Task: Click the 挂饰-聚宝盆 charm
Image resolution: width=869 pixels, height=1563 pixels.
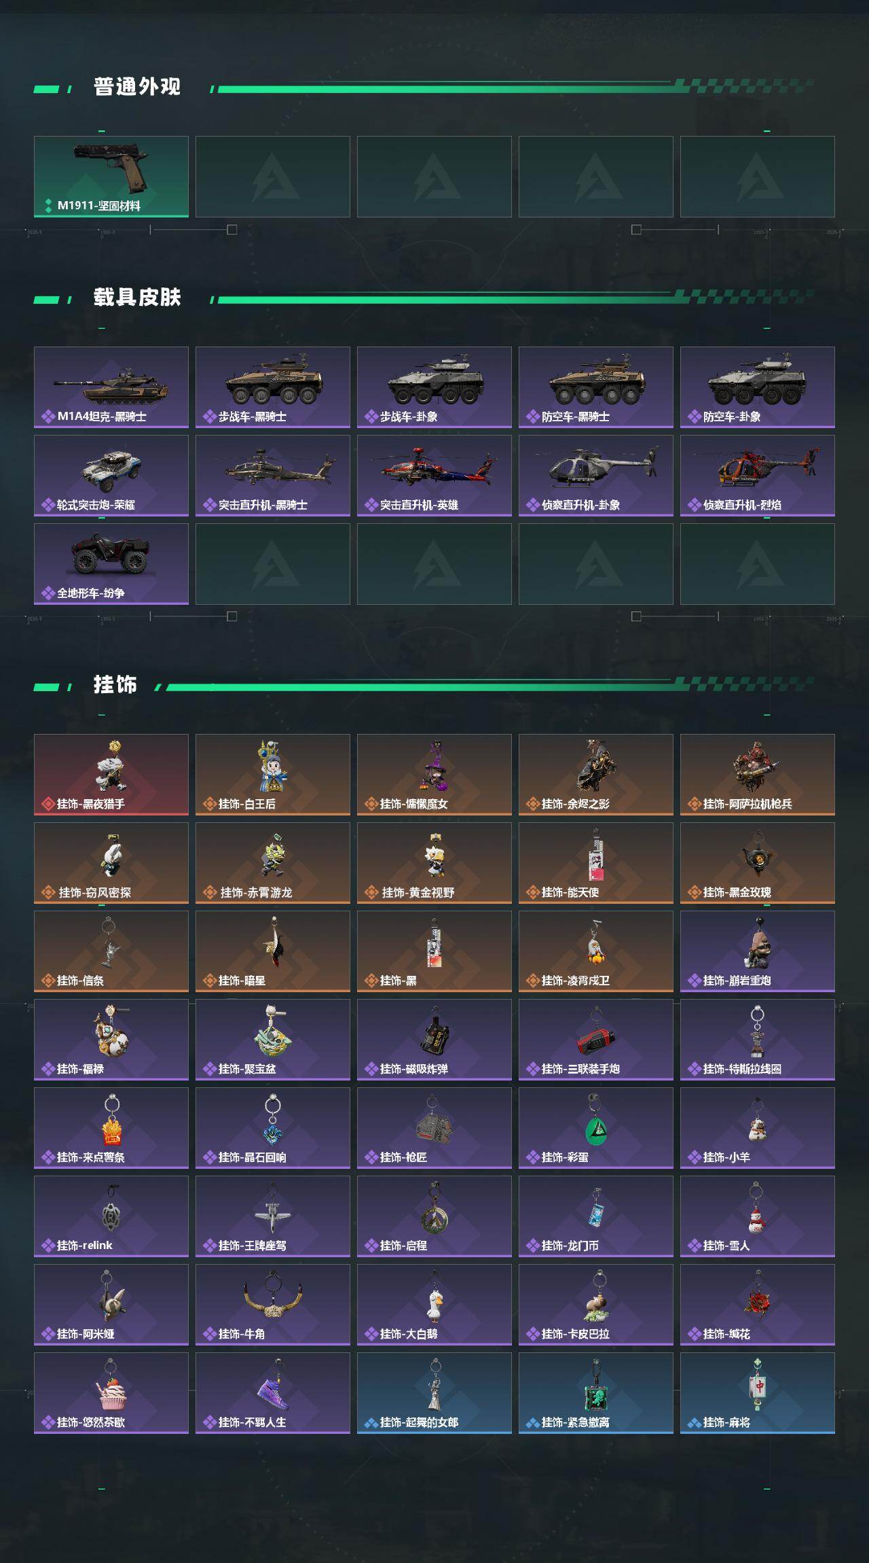Action: tap(273, 1040)
